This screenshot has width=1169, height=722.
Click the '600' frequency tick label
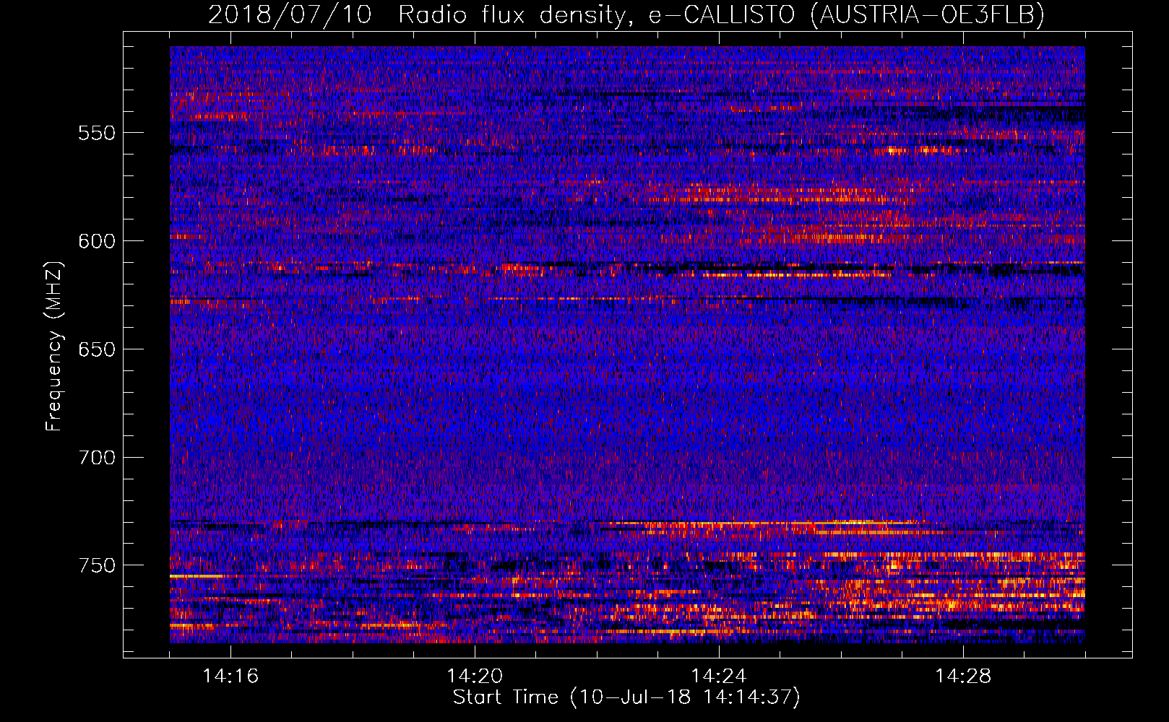tap(97, 241)
